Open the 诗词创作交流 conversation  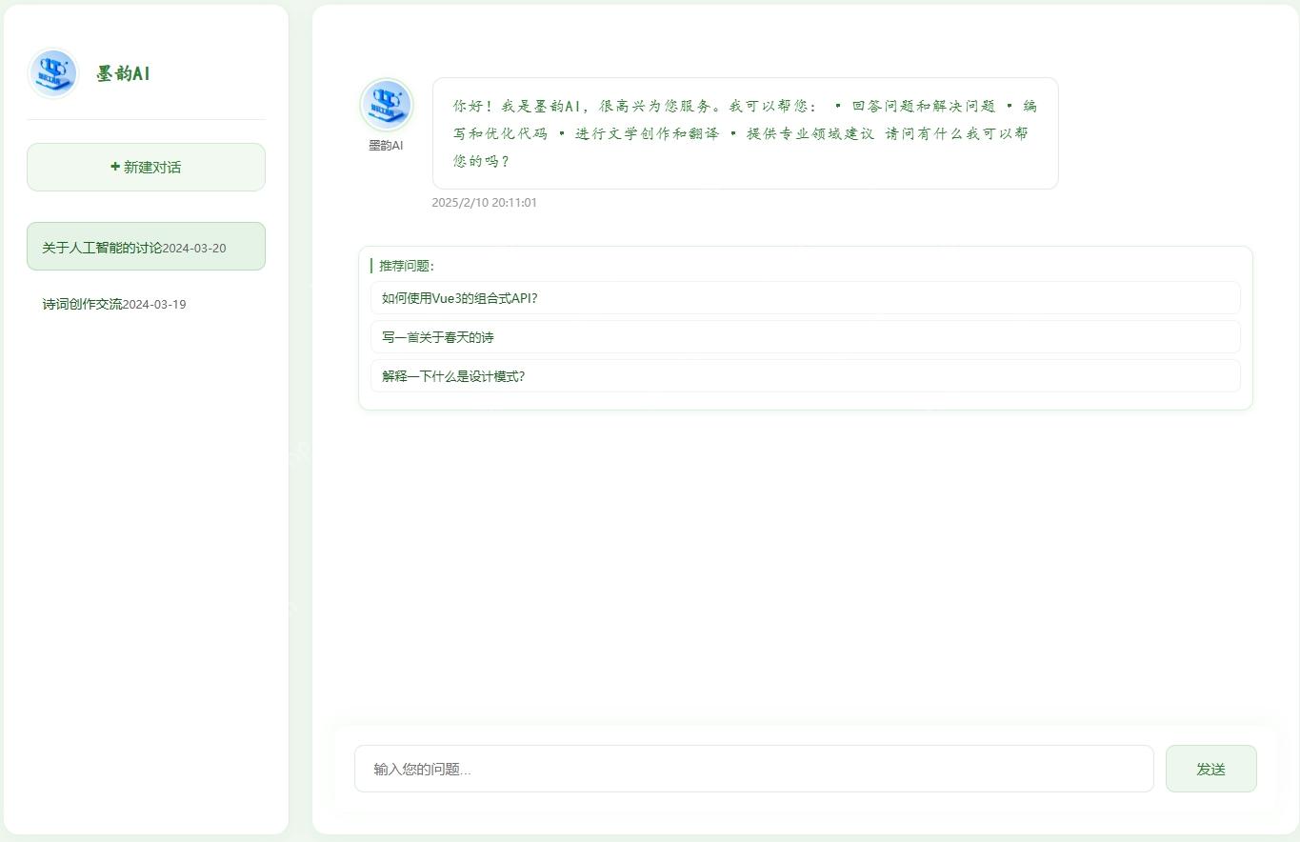146,304
